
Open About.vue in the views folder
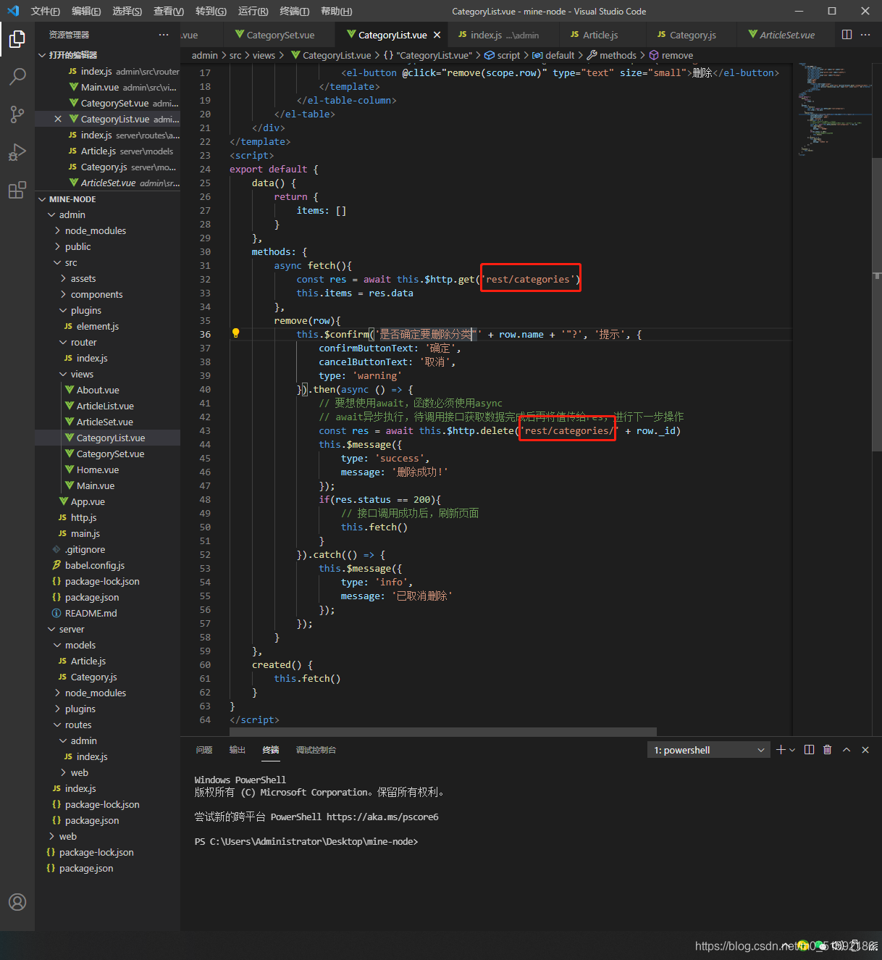tap(107, 390)
